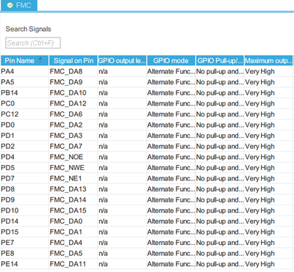294x272 pixels.
Task: Click the GPIO output level column header
Action: click(122, 61)
